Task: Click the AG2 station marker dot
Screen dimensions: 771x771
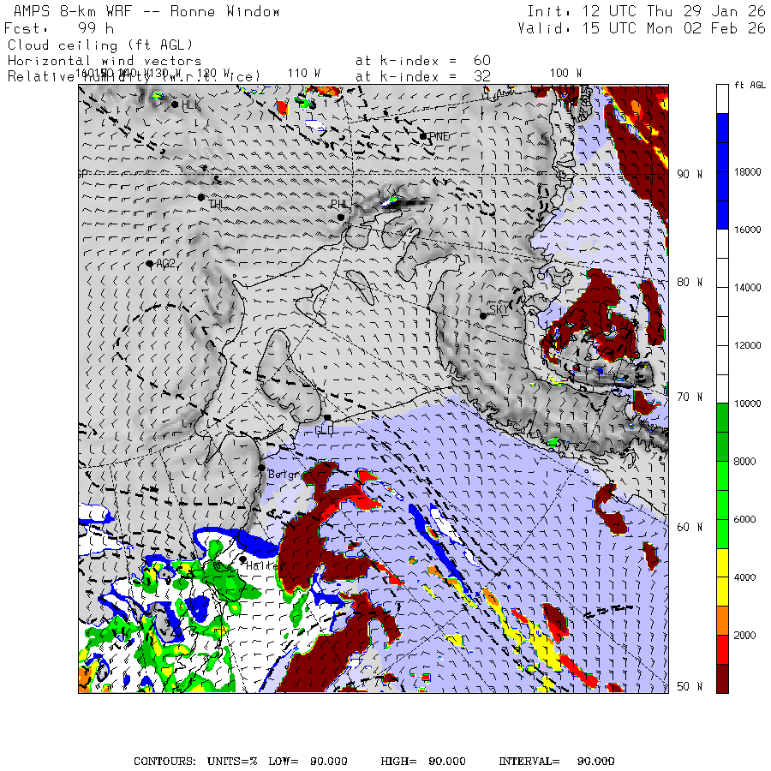Action: [149, 264]
